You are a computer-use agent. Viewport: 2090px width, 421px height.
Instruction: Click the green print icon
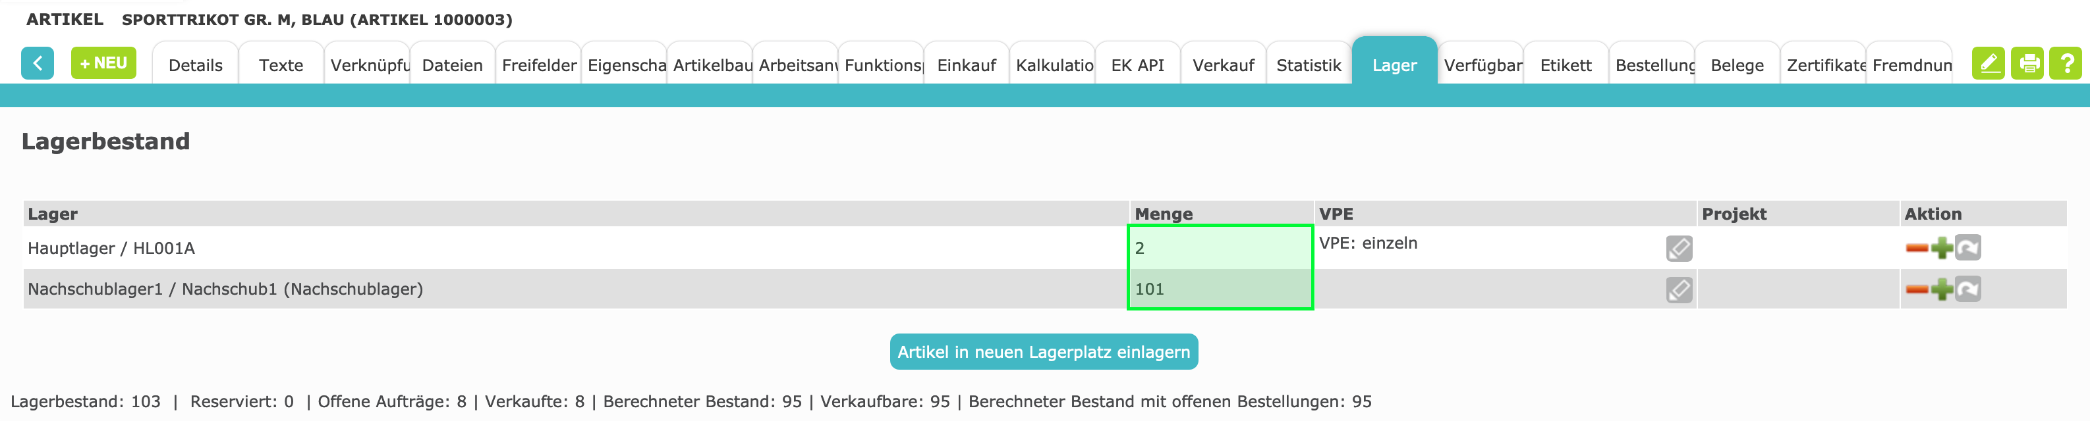(x=2027, y=63)
